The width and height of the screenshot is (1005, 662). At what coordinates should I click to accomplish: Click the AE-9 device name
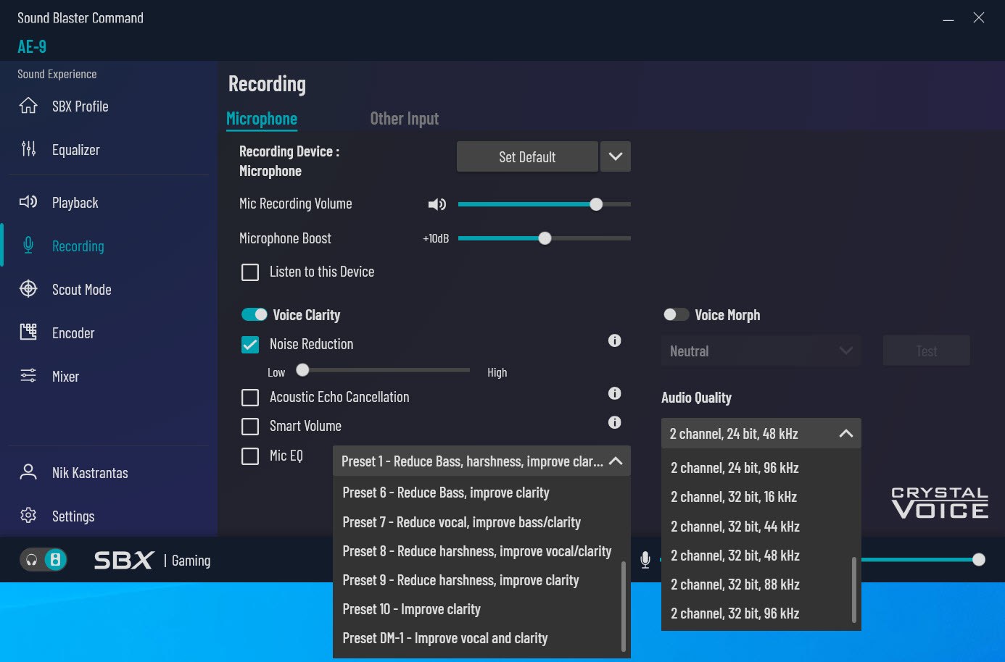tap(32, 46)
